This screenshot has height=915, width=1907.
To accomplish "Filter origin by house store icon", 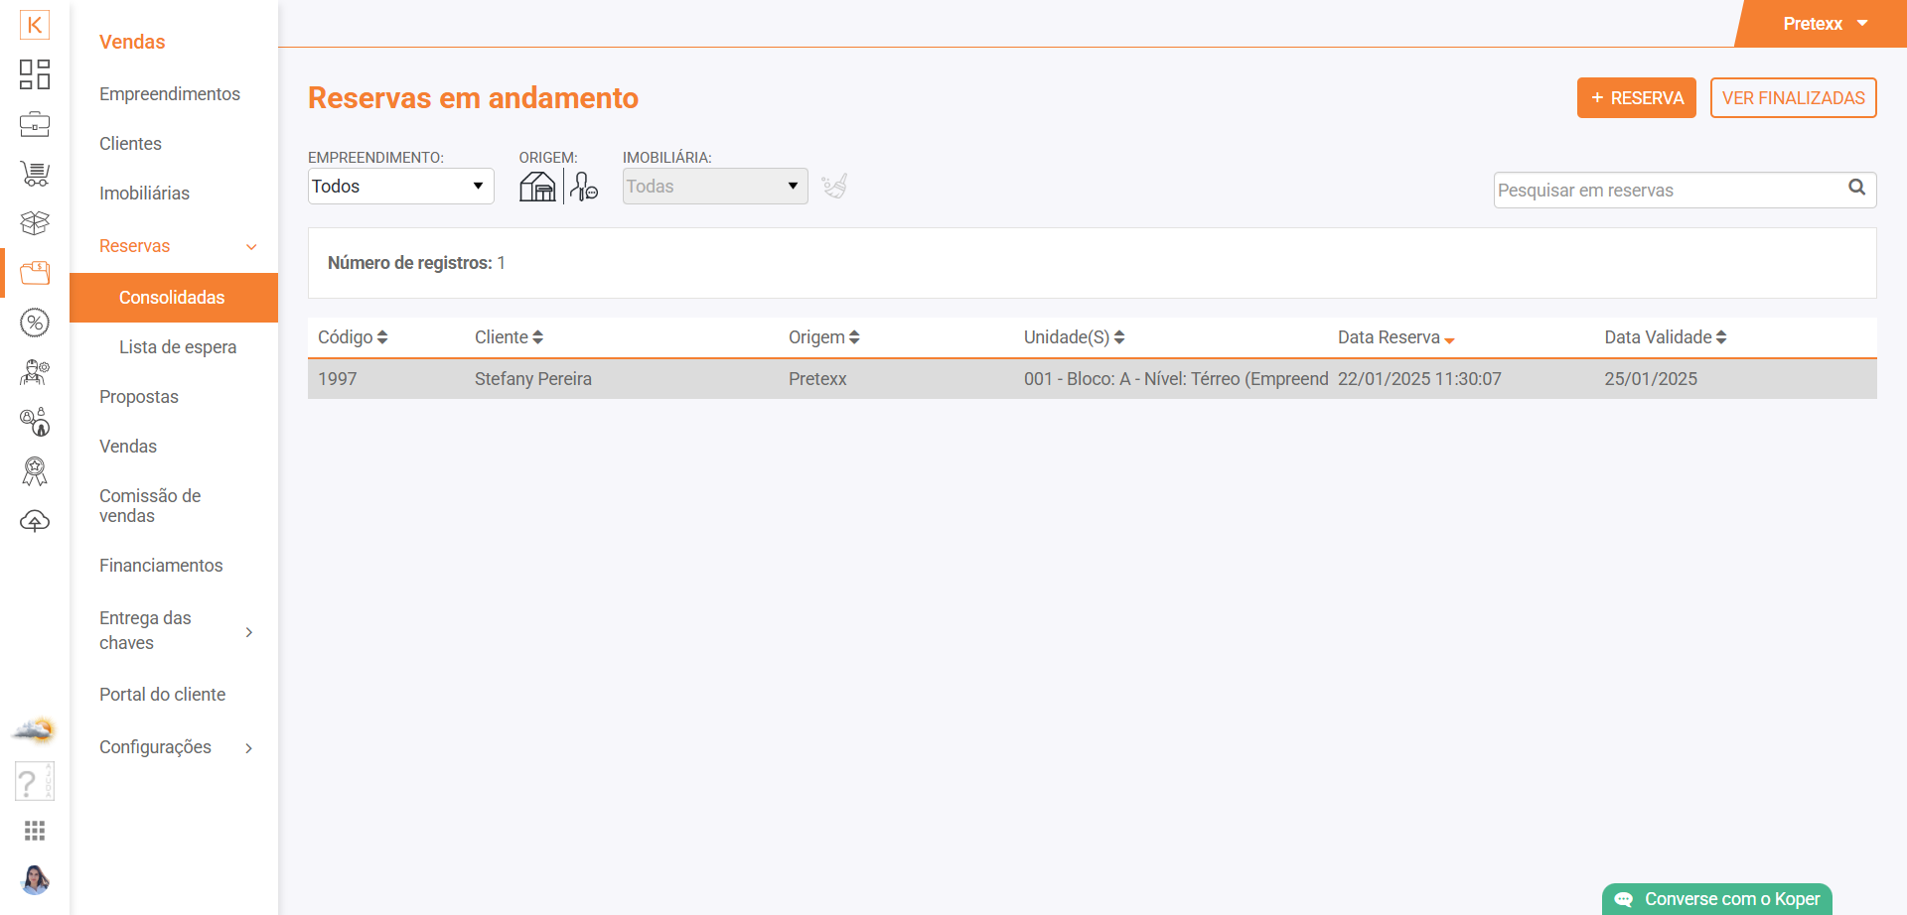I will 537,187.
